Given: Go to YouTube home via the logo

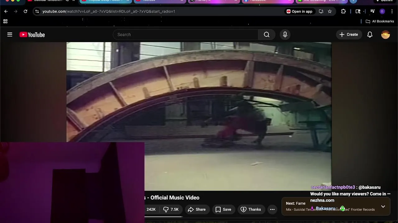Looking at the screenshot, I should (32, 35).
